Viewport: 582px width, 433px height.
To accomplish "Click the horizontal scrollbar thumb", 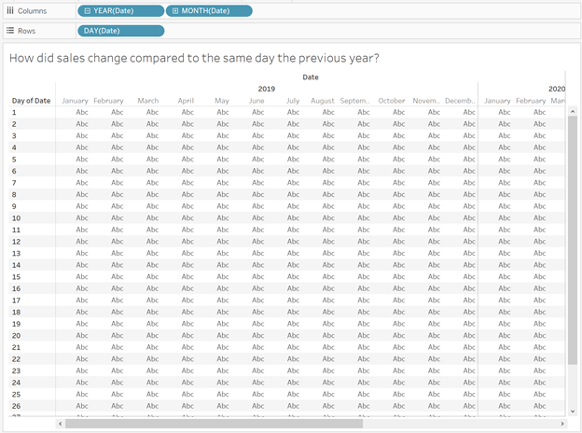I will tap(215, 424).
